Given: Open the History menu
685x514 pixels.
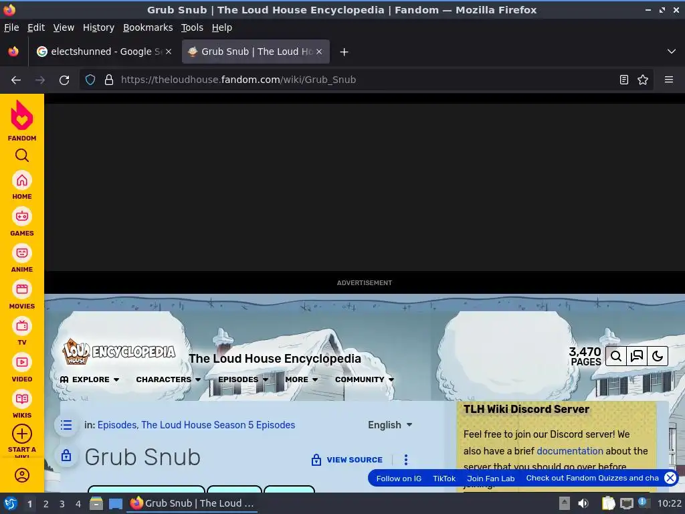Looking at the screenshot, I should coord(98,27).
